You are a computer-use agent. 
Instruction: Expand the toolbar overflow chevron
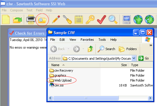click(x=151, y=45)
